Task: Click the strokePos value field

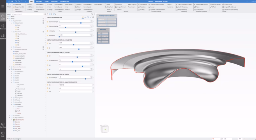Action: (x=75, y=35)
